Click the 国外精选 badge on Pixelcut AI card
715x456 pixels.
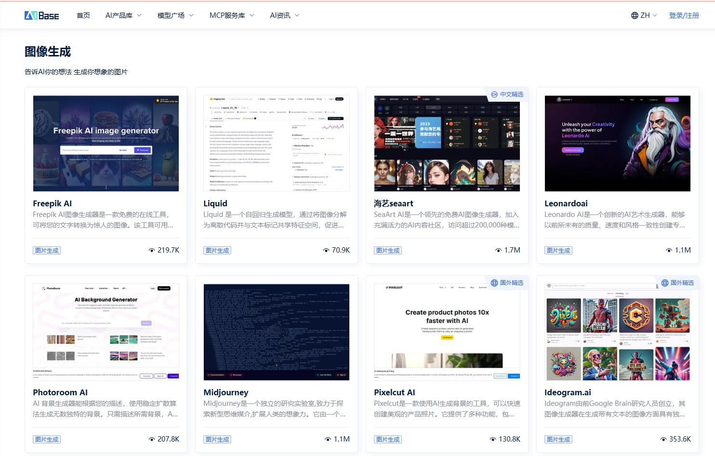507,283
